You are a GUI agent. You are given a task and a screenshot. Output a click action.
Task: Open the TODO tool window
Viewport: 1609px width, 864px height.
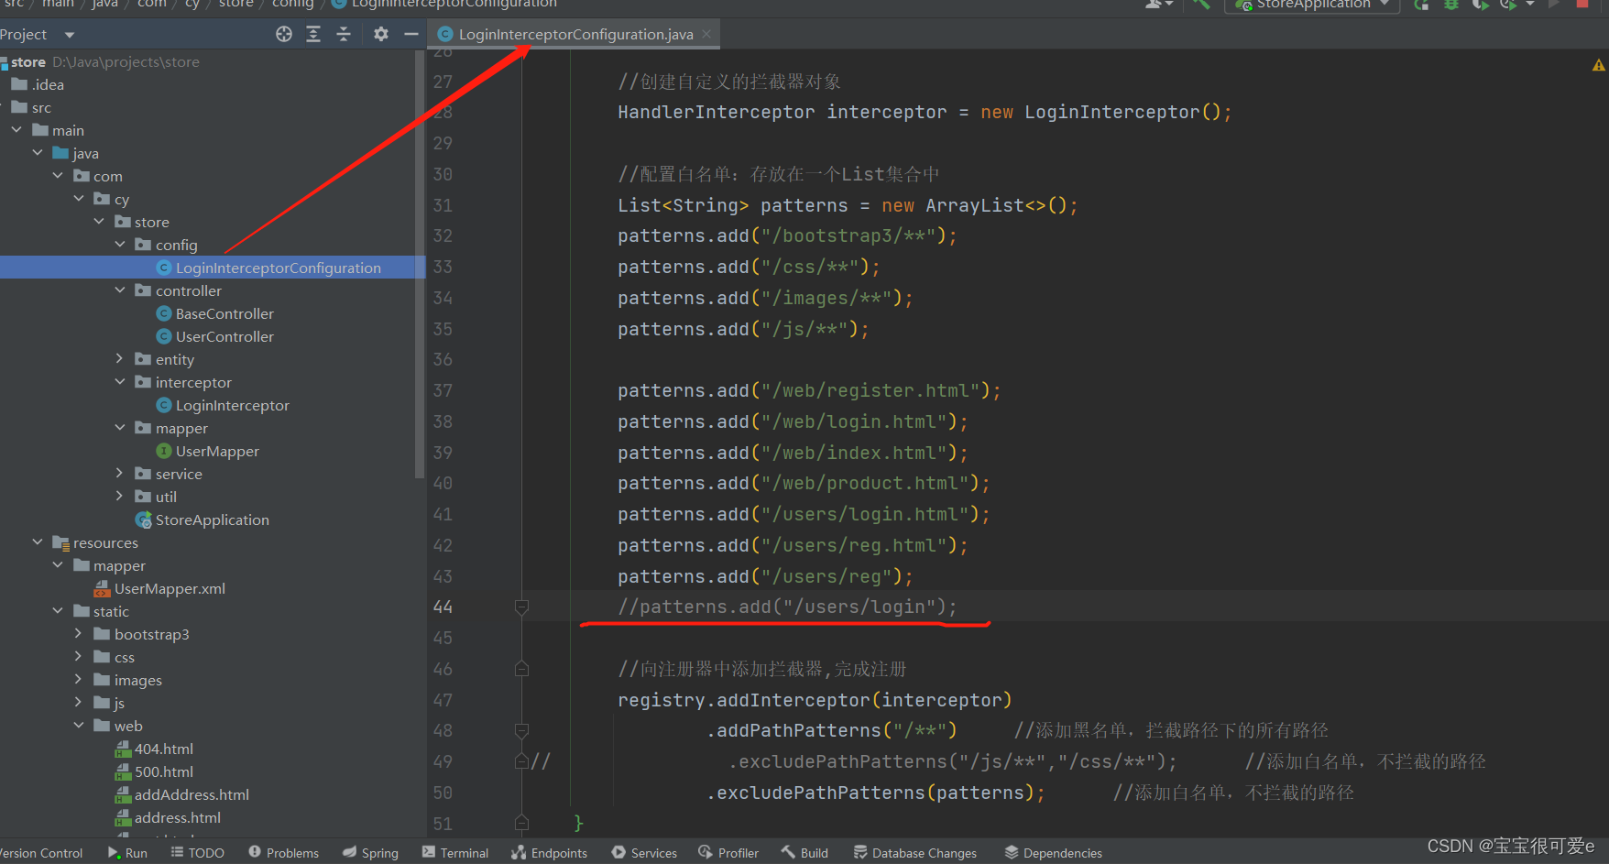click(197, 852)
